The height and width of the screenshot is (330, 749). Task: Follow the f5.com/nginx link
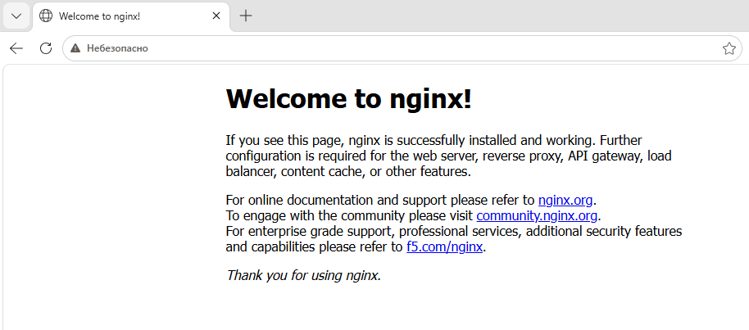click(x=445, y=247)
